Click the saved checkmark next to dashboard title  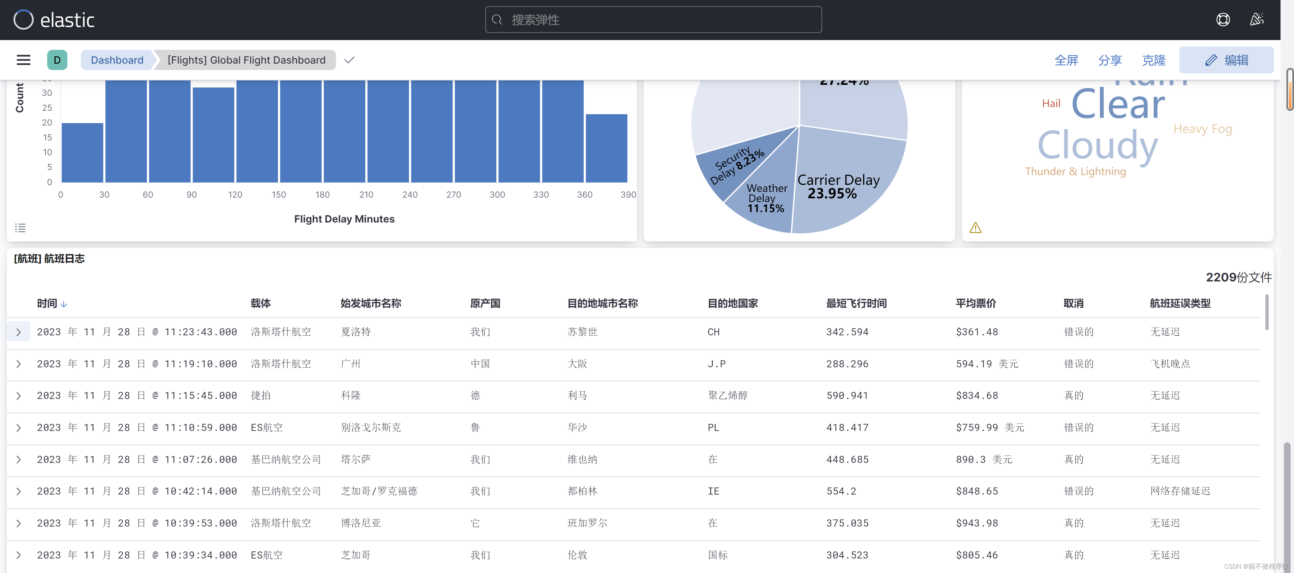click(x=349, y=60)
